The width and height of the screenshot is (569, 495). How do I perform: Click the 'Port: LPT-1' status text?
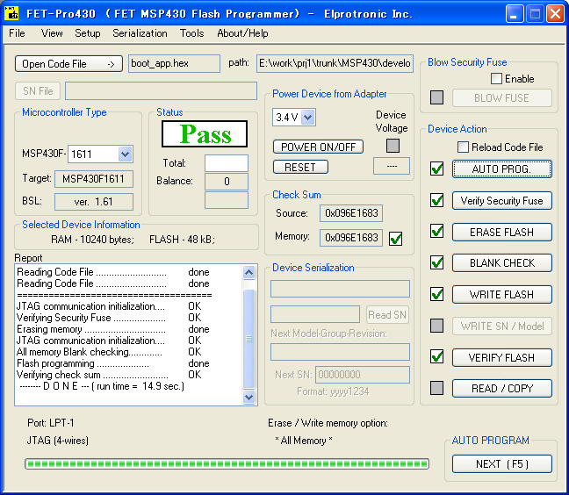click(x=50, y=423)
